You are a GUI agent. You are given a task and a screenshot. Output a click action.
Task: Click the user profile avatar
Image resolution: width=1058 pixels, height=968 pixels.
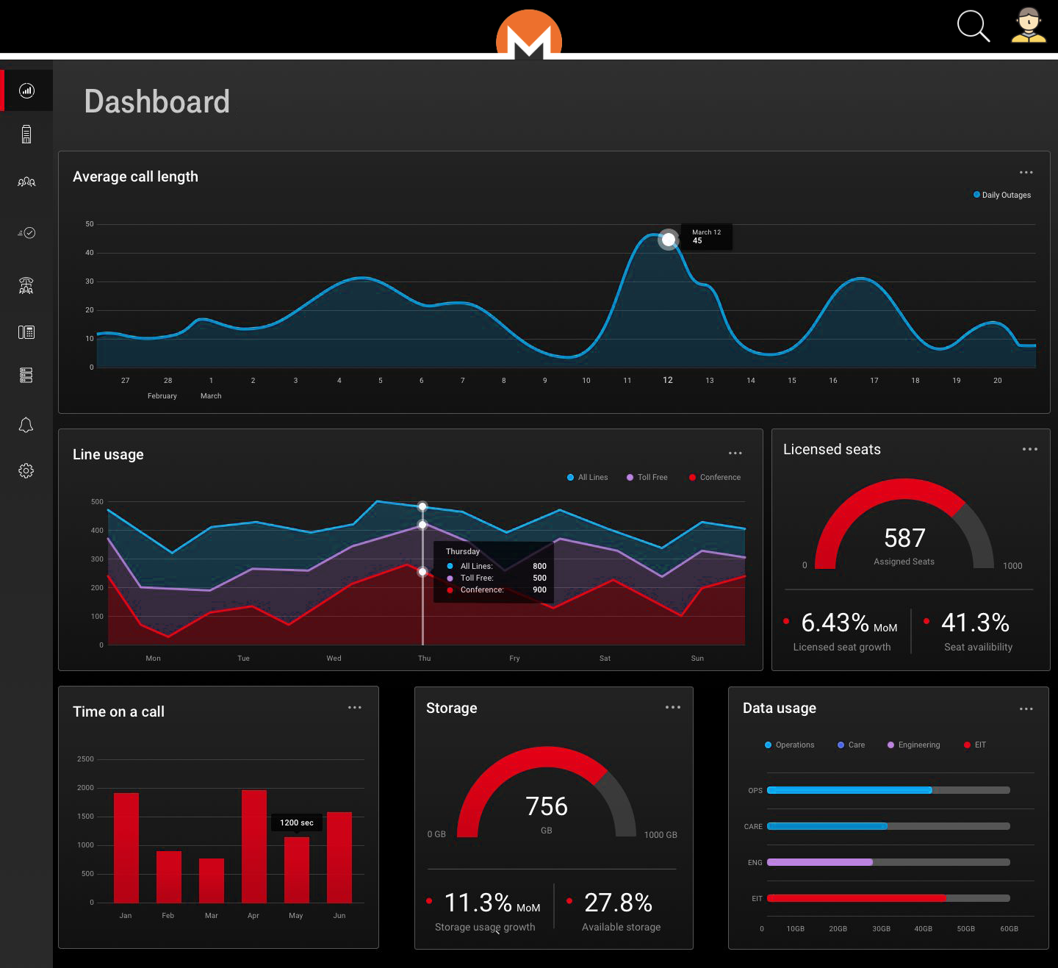point(1028,26)
